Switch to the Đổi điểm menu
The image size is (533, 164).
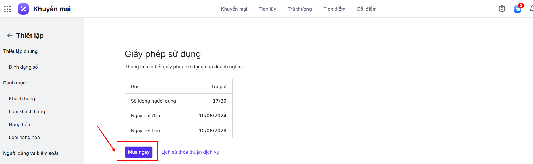[x=367, y=9]
